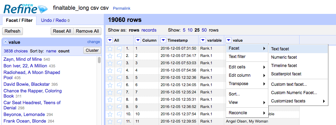Flag row 2
The height and width of the screenshot is (125, 336).
(119, 56)
